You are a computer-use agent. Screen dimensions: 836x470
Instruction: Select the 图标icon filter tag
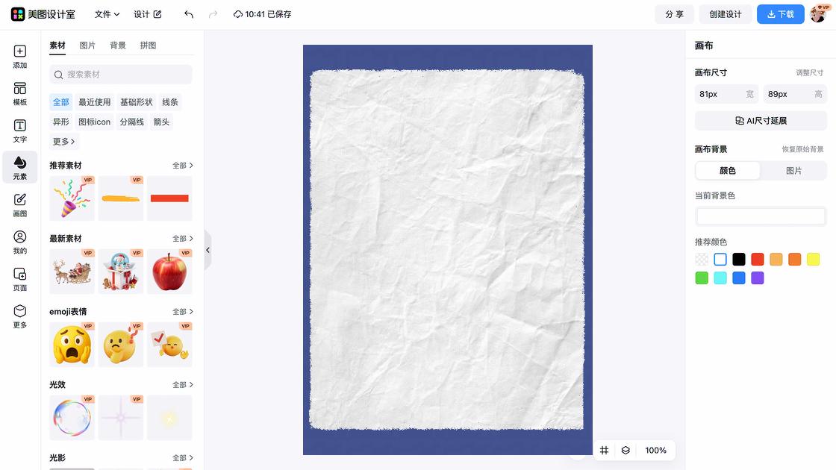coord(94,122)
